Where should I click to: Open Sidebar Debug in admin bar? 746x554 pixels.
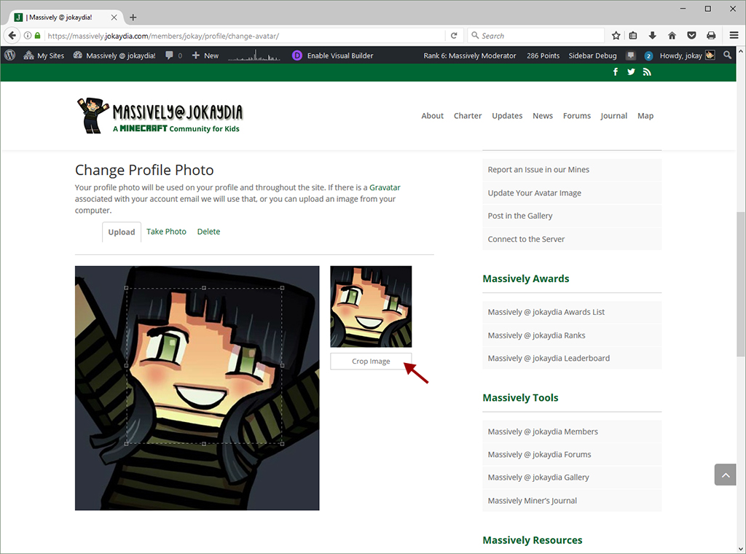592,55
